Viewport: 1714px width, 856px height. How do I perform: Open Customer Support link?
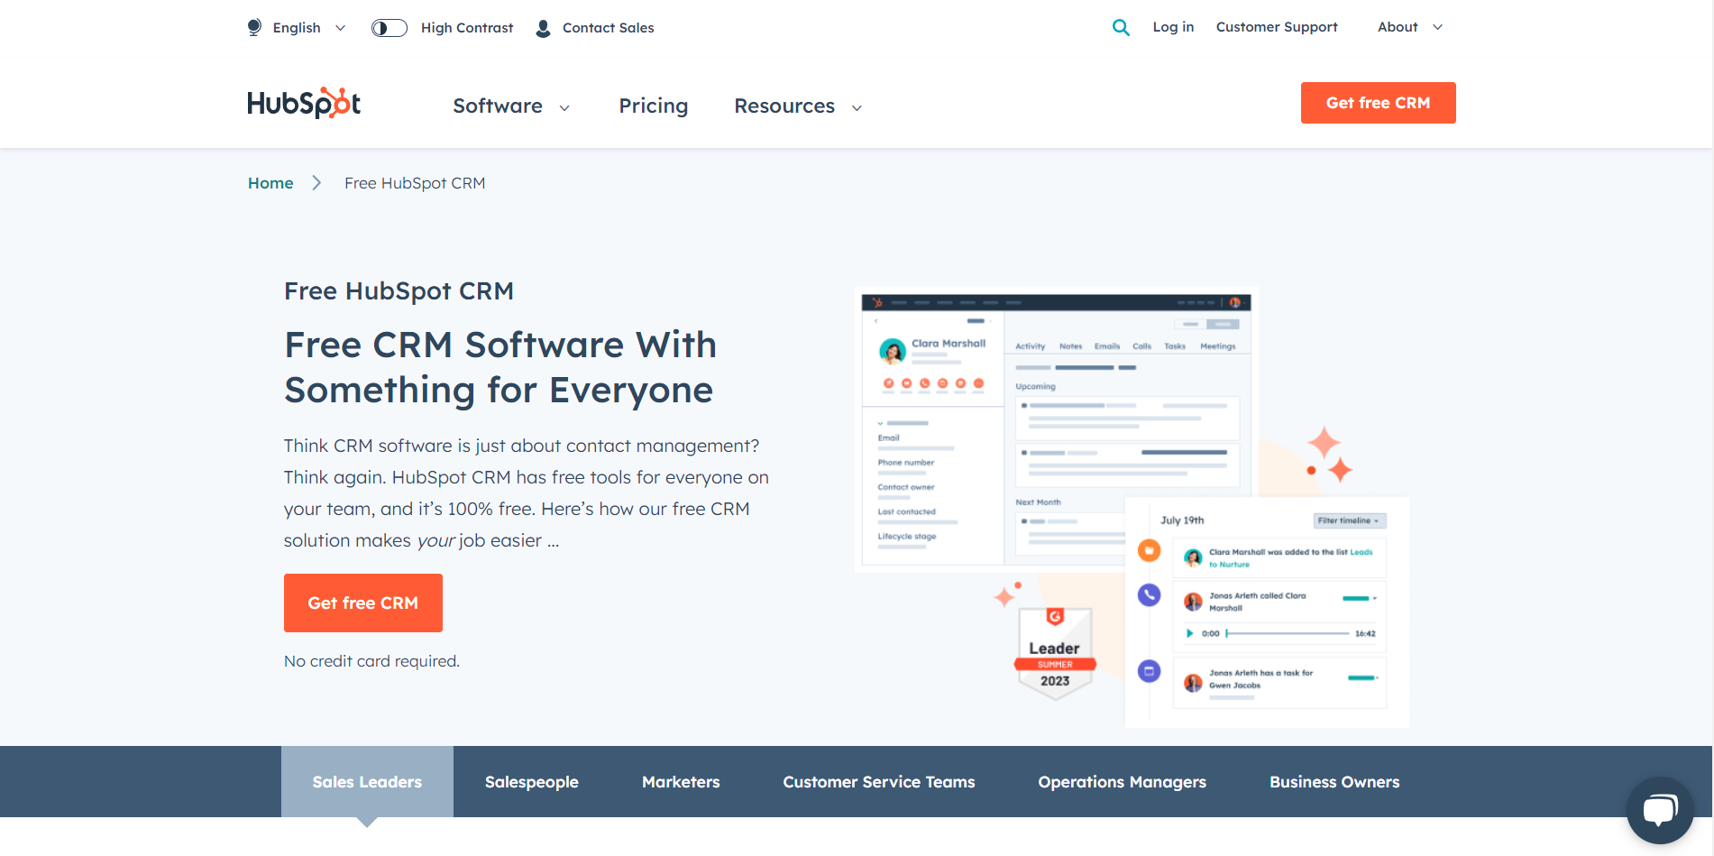pos(1277,27)
